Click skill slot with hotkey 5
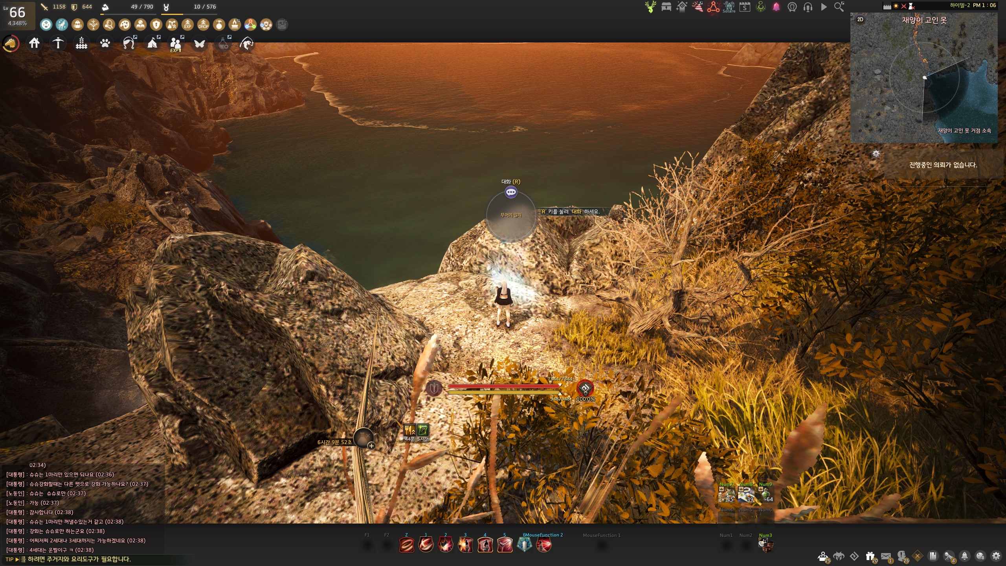The height and width of the screenshot is (566, 1006). click(505, 545)
